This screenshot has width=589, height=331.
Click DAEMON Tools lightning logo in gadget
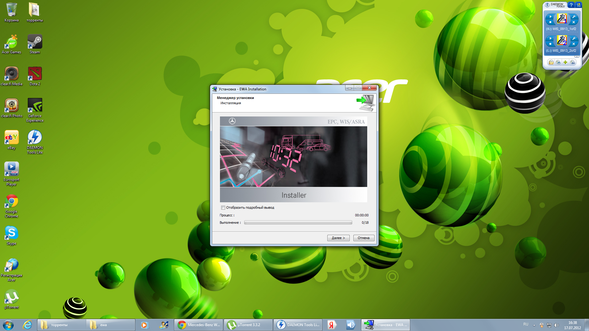[x=547, y=5]
